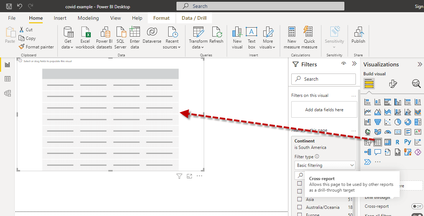This screenshot has height=216, width=424.
Task: Open Filters on this visual ellipsis menu
Action: click(353, 96)
